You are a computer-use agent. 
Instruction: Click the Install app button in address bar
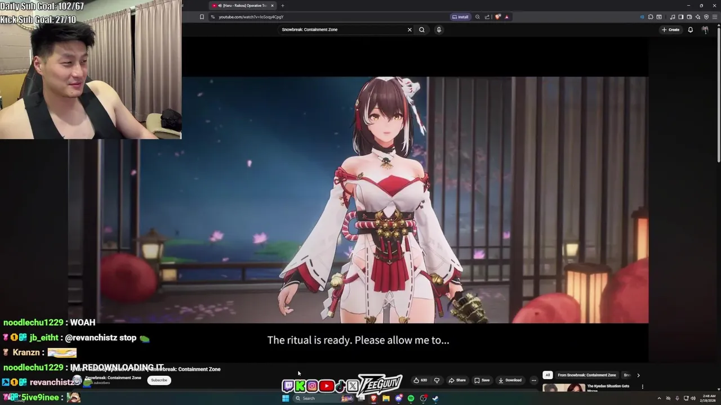460,17
